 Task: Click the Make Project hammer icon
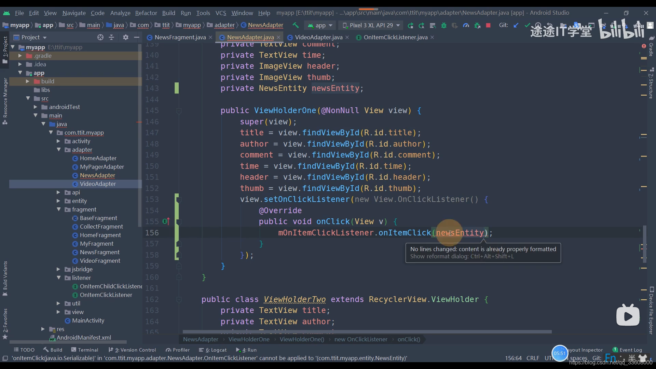296,25
